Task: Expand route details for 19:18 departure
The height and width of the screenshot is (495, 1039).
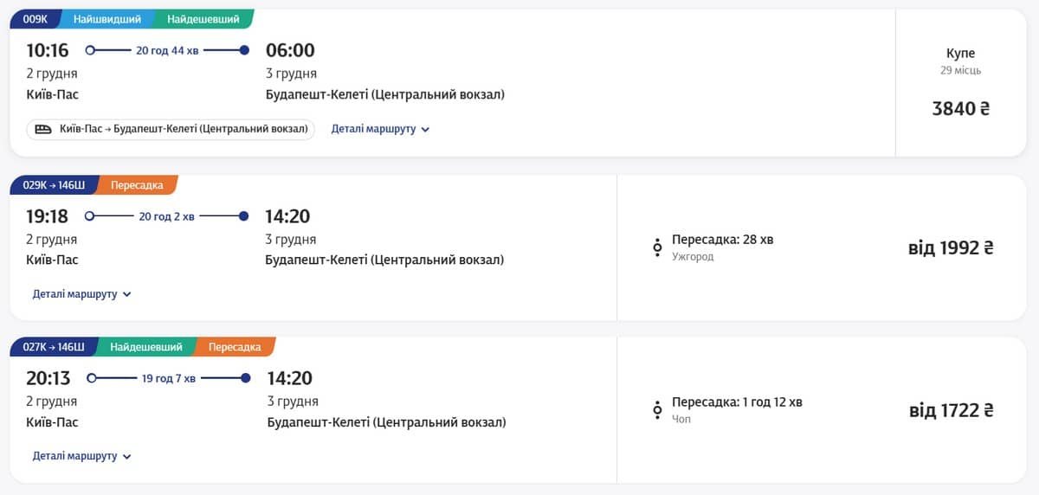Action: [x=81, y=294]
